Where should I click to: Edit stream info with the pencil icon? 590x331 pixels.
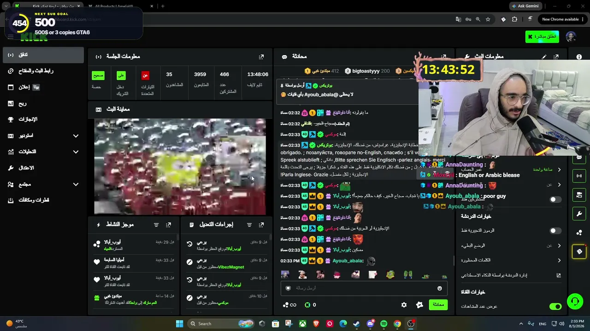tap(544, 57)
